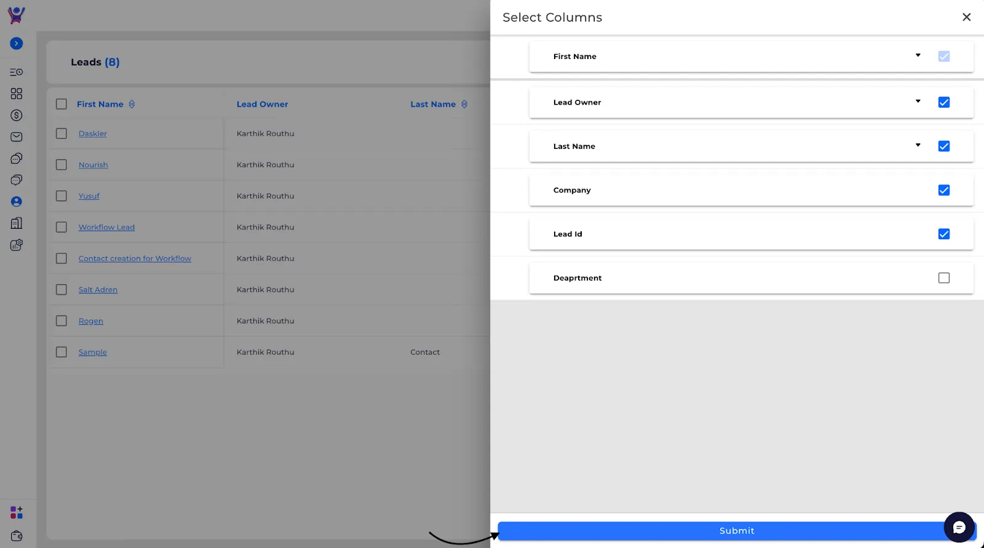The image size is (984, 548).
Task: Expand the First Name column dropdown arrow
Action: 918,55
